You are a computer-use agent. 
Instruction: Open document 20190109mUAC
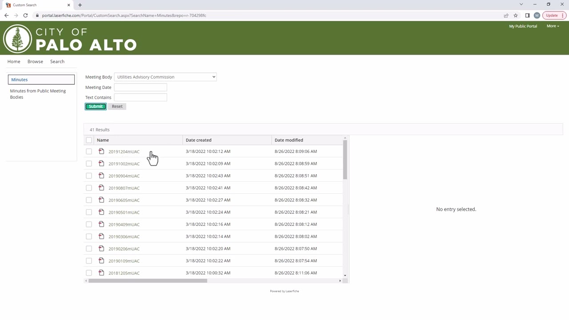(x=124, y=261)
